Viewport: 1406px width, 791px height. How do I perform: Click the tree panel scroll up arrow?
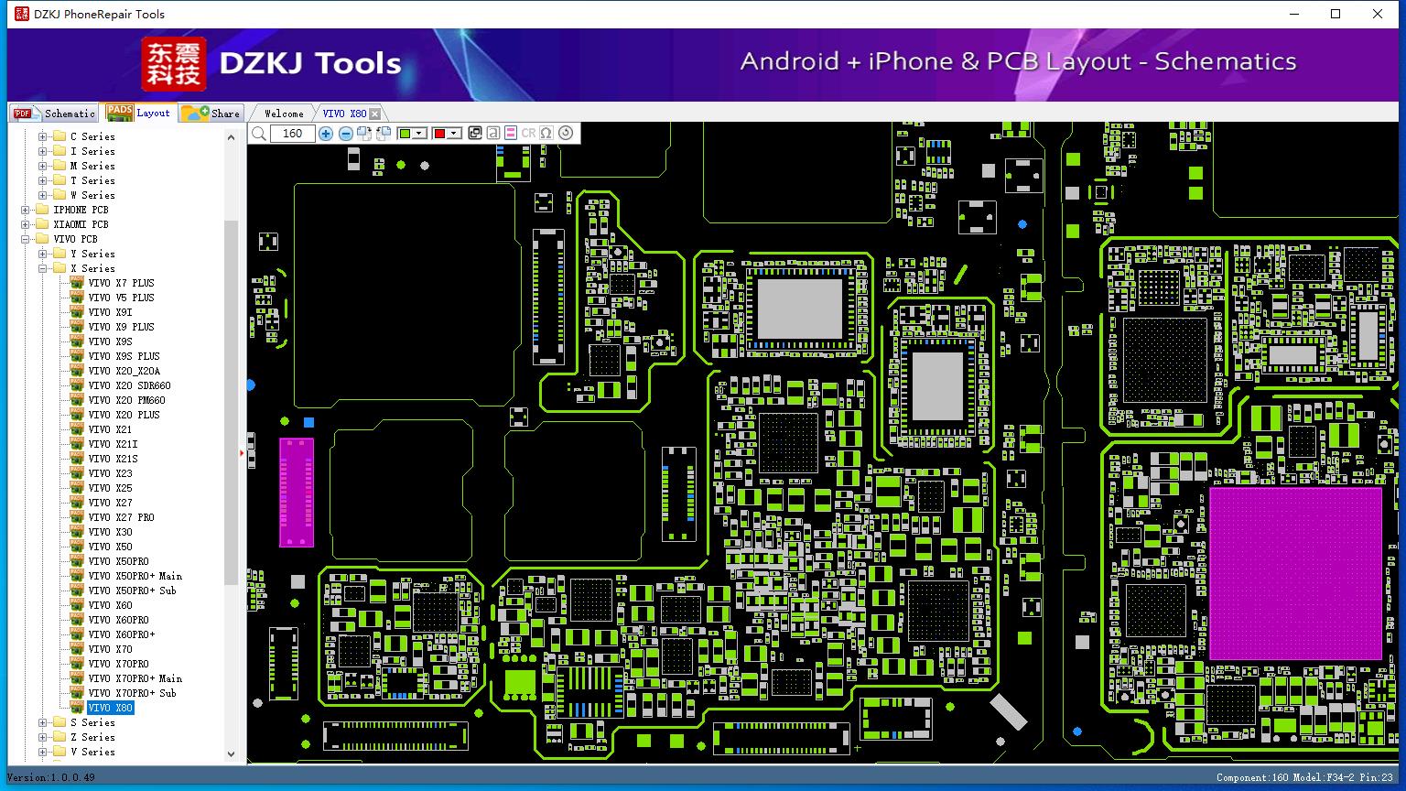(231, 136)
